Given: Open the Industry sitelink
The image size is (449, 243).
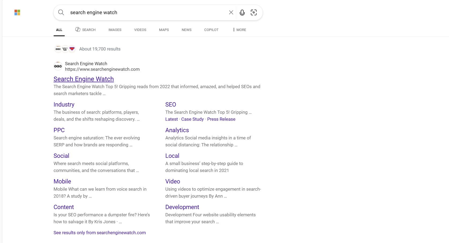Looking at the screenshot, I should point(64,105).
